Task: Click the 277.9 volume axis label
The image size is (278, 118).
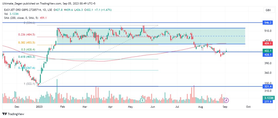Action: (x=268, y=102)
